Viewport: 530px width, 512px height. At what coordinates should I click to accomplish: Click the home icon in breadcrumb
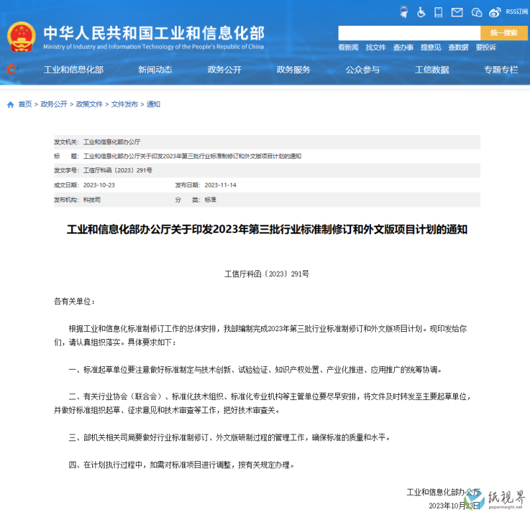pos(11,105)
